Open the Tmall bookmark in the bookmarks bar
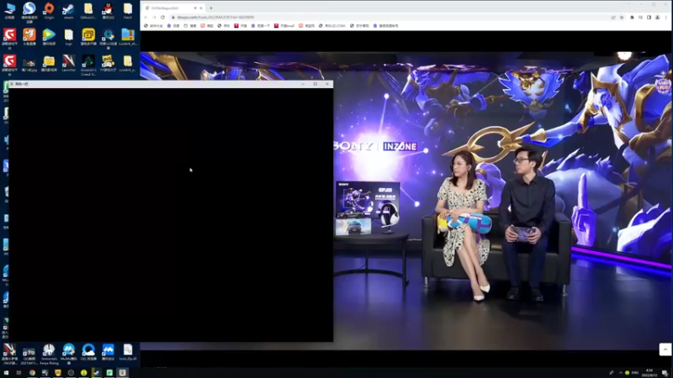673x378 pixels. (284, 26)
